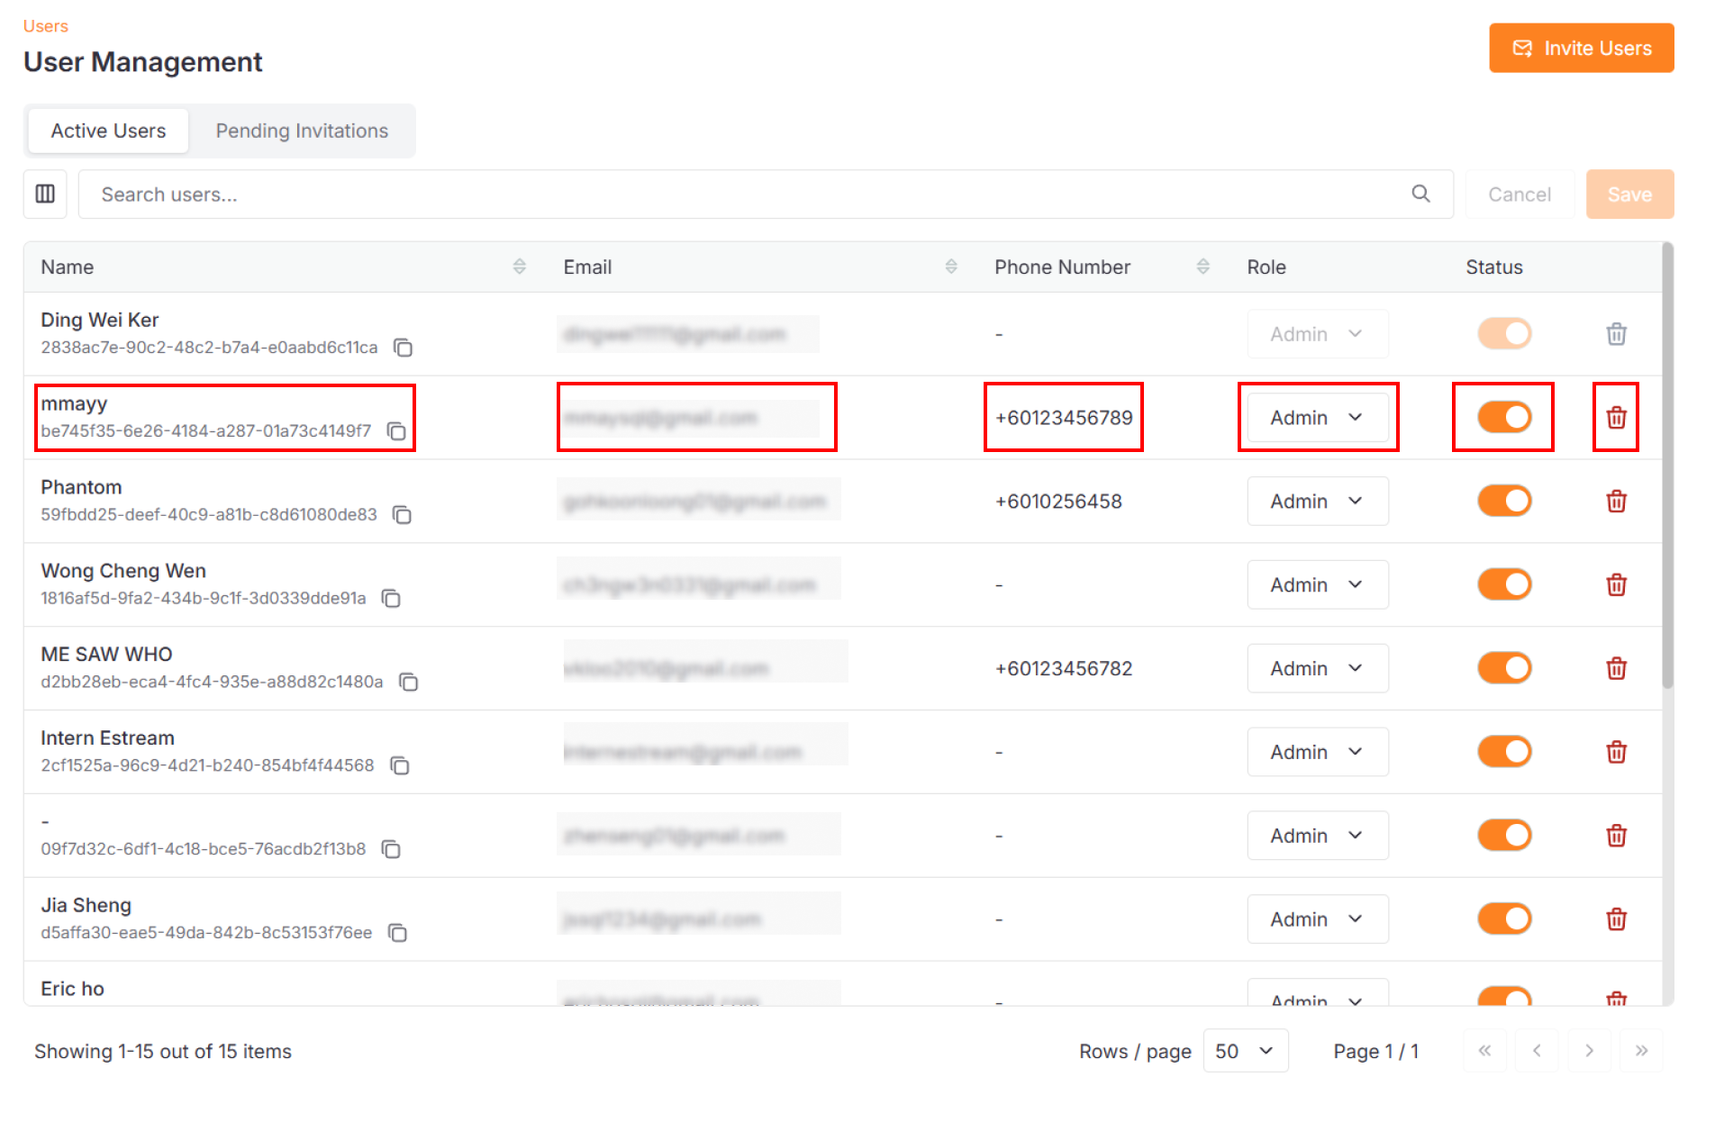The width and height of the screenshot is (1724, 1122).
Task: Switch to Pending Invitations tab
Action: 302,131
